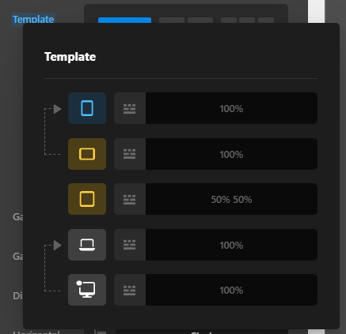Viewport: 346px width, 334px height.
Task: Click the Template popup heading
Action: [70, 57]
